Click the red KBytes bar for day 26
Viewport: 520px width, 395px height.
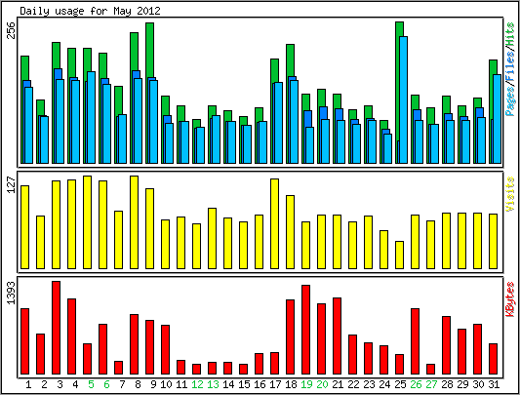(416, 341)
